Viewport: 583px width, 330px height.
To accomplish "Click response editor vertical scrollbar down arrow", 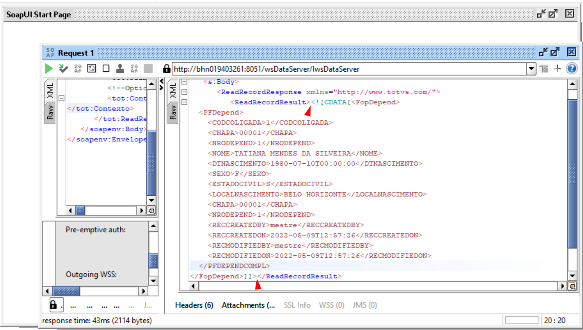I will [x=572, y=277].
